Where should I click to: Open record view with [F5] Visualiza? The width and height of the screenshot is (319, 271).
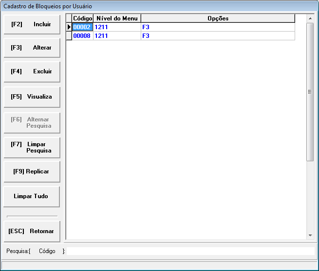click(x=32, y=97)
